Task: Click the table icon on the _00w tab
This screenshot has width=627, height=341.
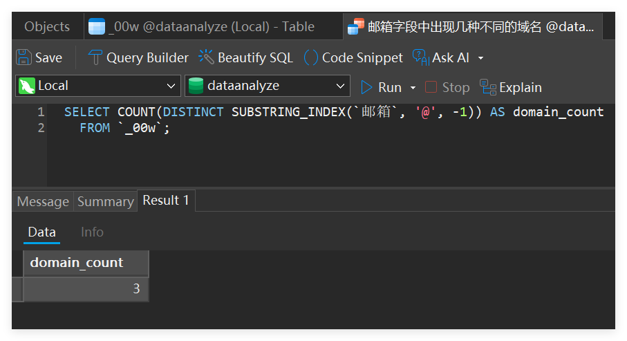Action: (x=96, y=27)
